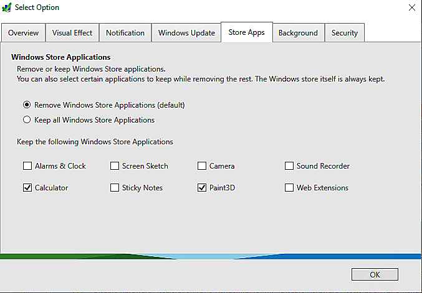Screen dimensions: 422x293
Task: Click the Select Option app icon in title bar
Action: coord(7,7)
